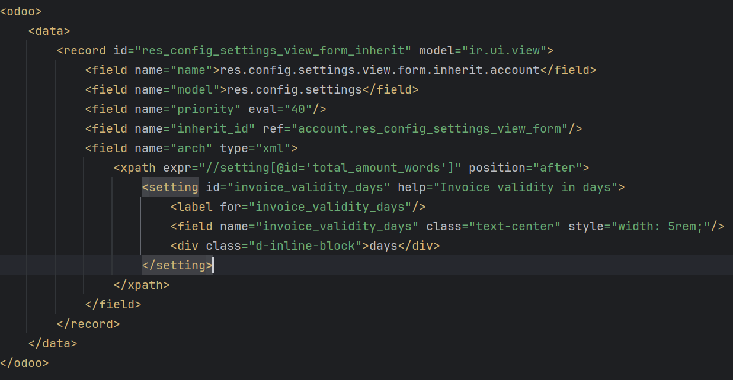Click the closing </field> tag of arch
Image resolution: width=733 pixels, height=380 pixels.
(x=113, y=304)
